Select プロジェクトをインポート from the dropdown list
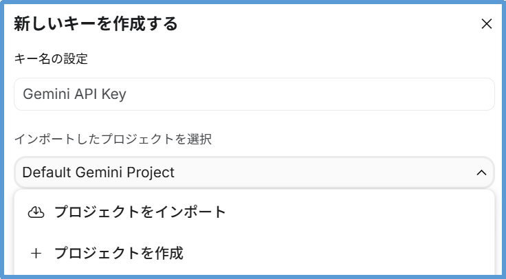This screenshot has height=279, width=506. [x=140, y=212]
